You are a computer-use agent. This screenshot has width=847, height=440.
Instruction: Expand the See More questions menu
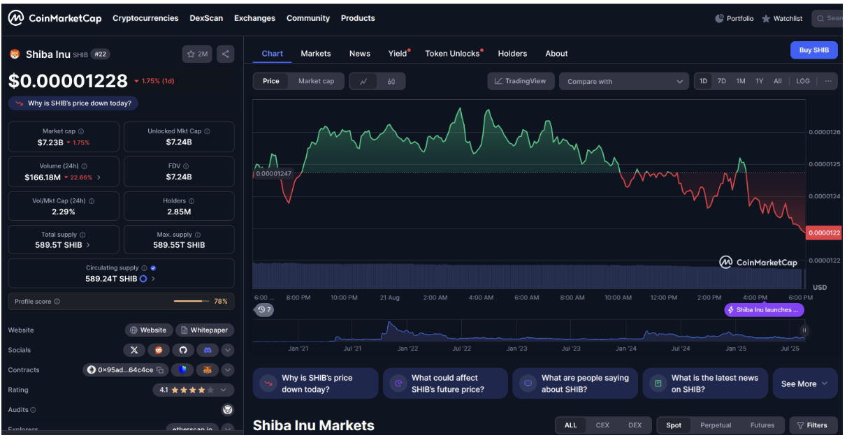tap(804, 383)
